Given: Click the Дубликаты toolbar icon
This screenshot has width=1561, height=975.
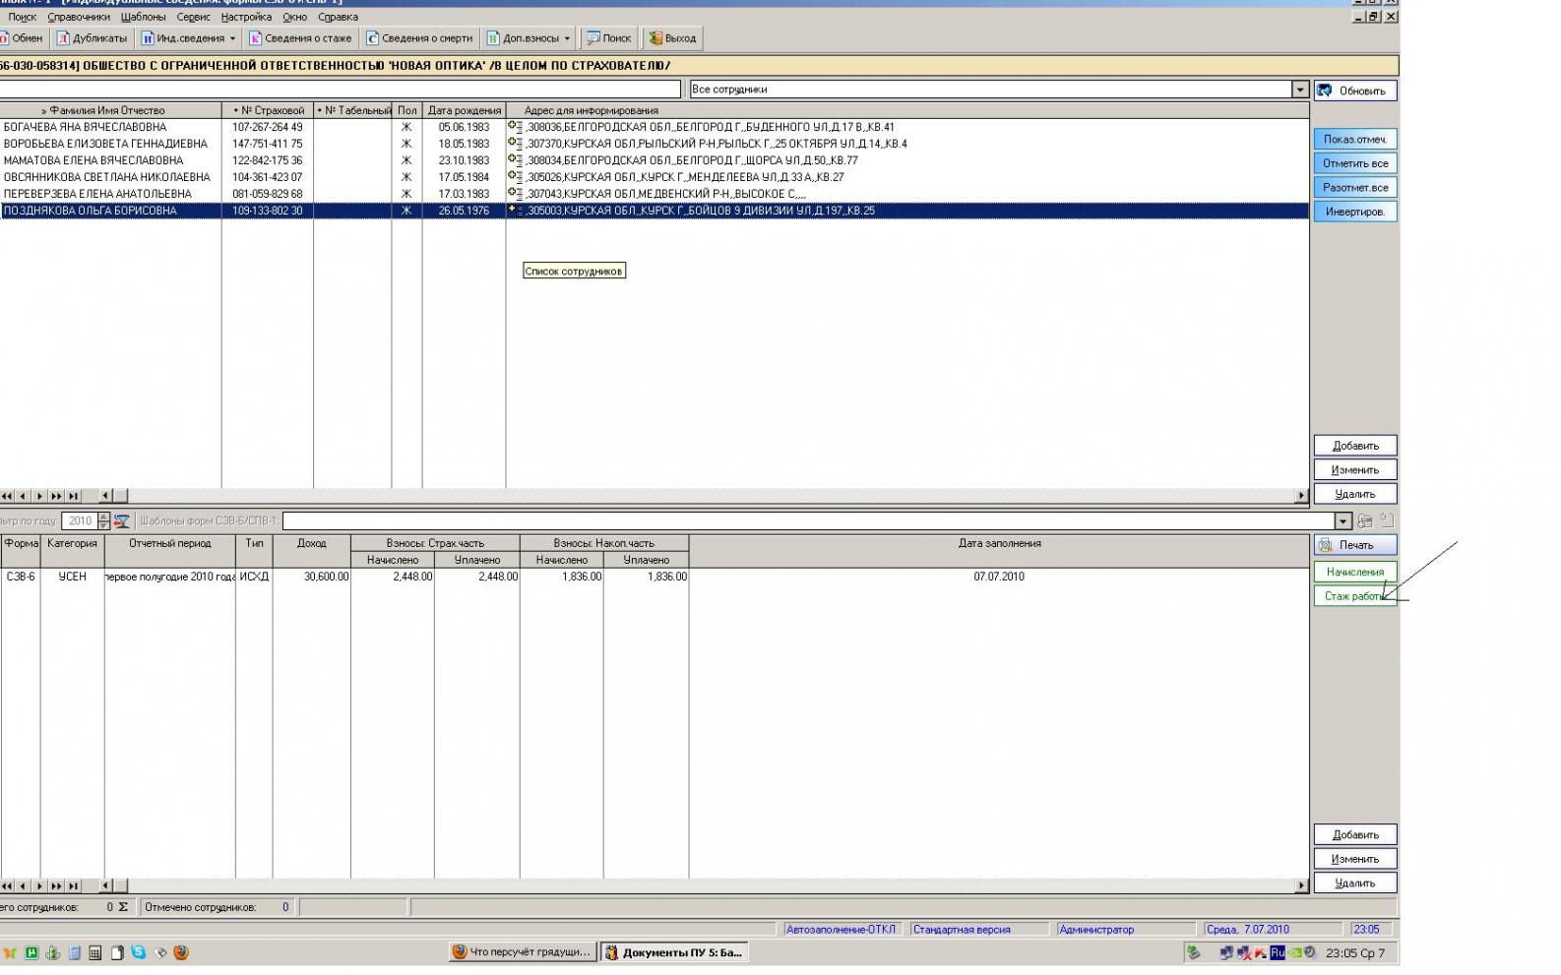Looking at the screenshot, I should tap(63, 38).
